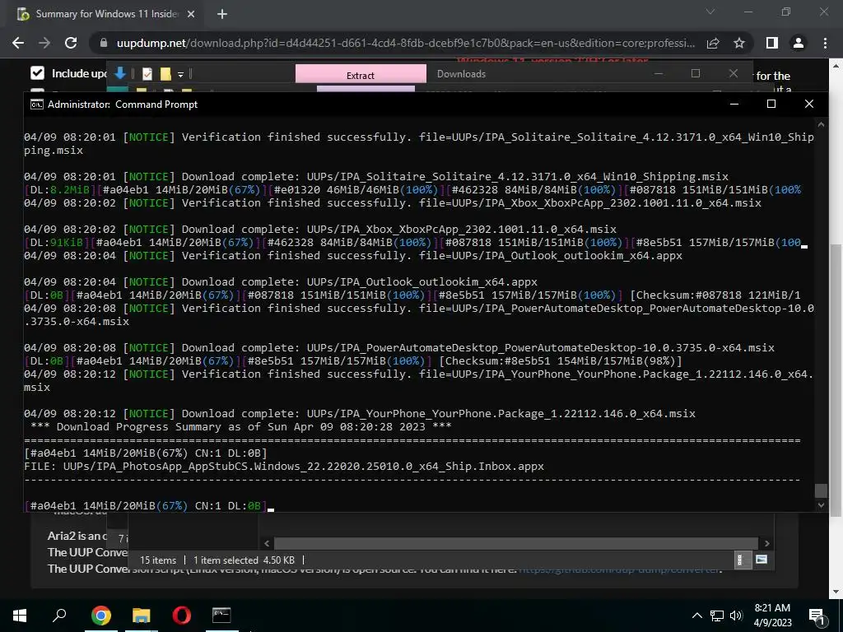Open network status tray icon

pos(717,616)
